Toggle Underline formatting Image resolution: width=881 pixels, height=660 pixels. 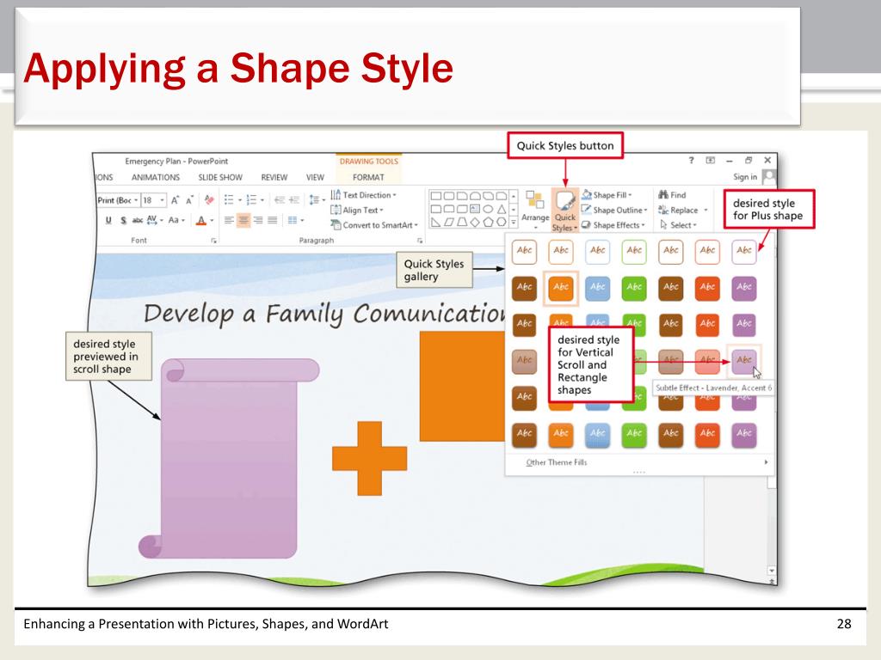pos(108,221)
